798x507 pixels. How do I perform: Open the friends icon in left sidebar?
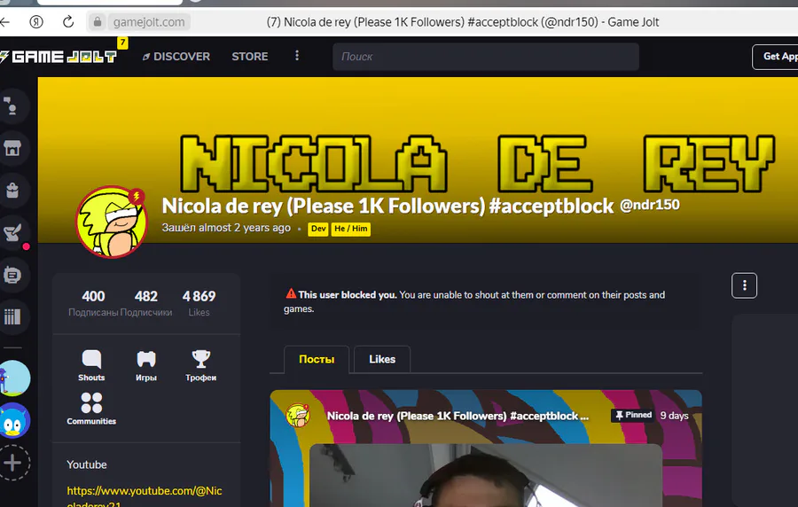pyautogui.click(x=12, y=106)
